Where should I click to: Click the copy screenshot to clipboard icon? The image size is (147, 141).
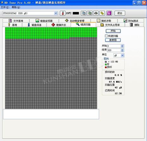[90, 13]
